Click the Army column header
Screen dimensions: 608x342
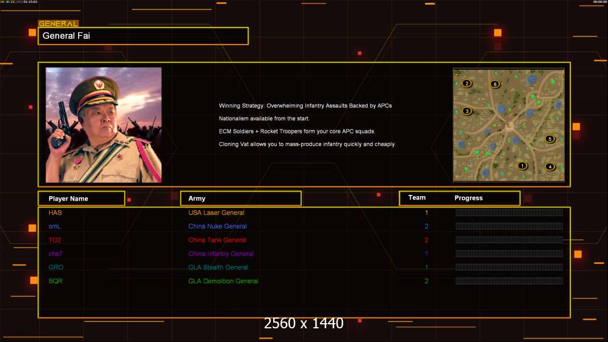[x=241, y=198]
